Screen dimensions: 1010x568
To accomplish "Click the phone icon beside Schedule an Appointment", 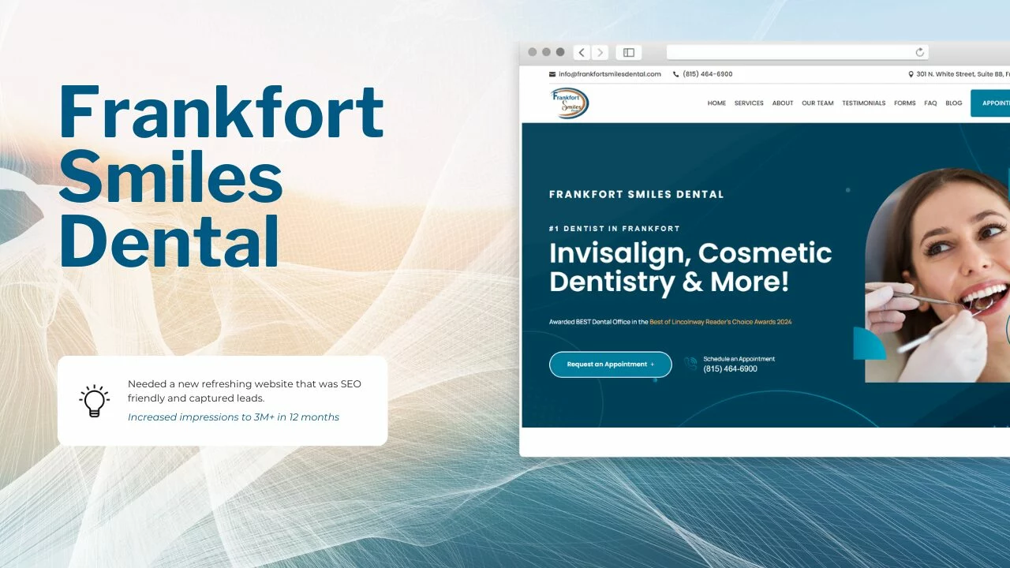I will (691, 364).
